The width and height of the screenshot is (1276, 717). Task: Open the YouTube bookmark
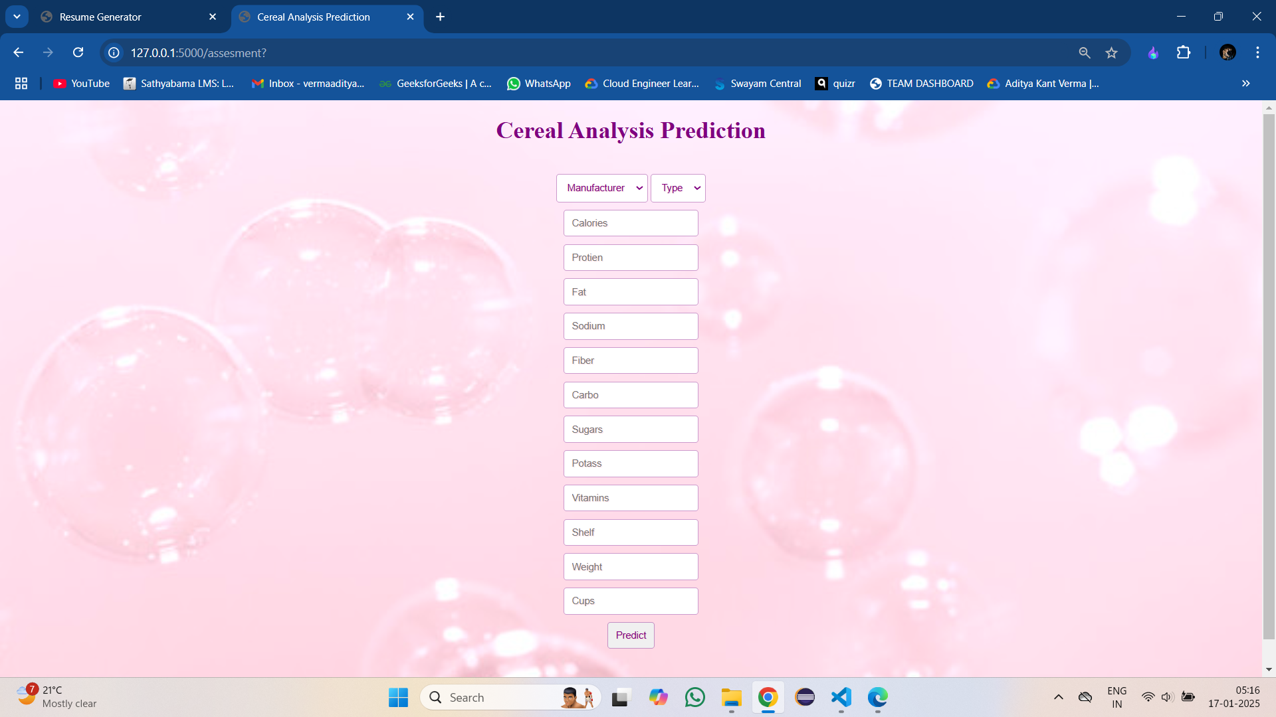click(x=81, y=84)
